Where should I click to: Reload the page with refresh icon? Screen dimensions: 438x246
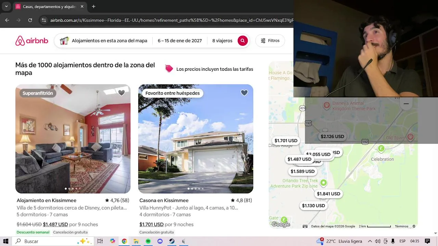(x=30, y=20)
